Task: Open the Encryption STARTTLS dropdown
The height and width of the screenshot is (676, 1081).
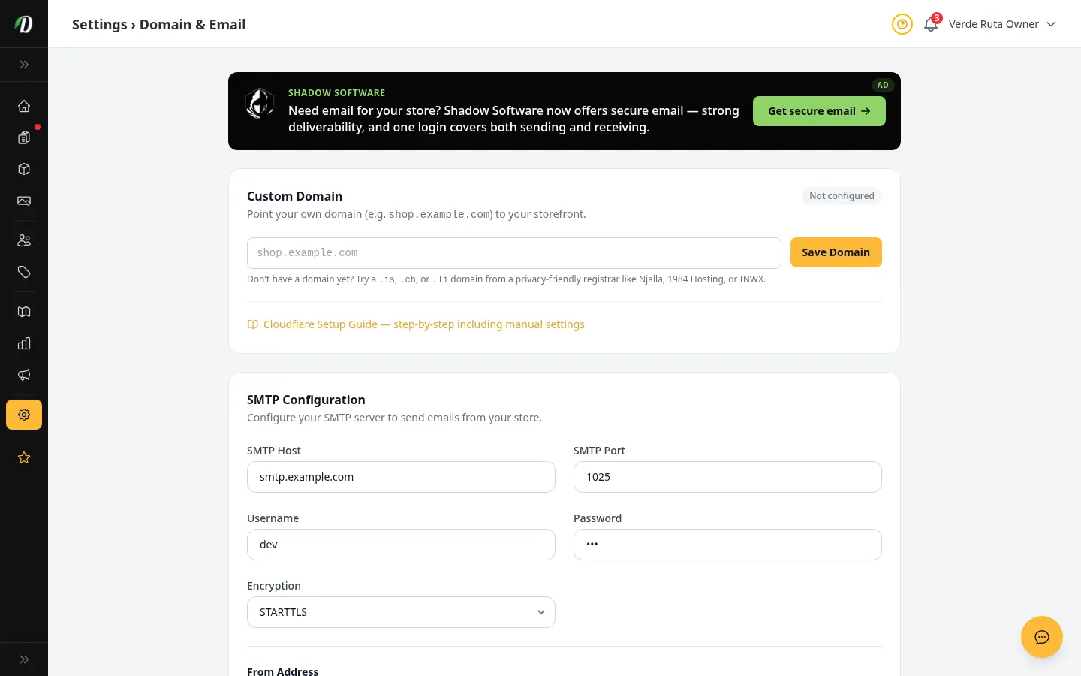Action: coord(401,612)
